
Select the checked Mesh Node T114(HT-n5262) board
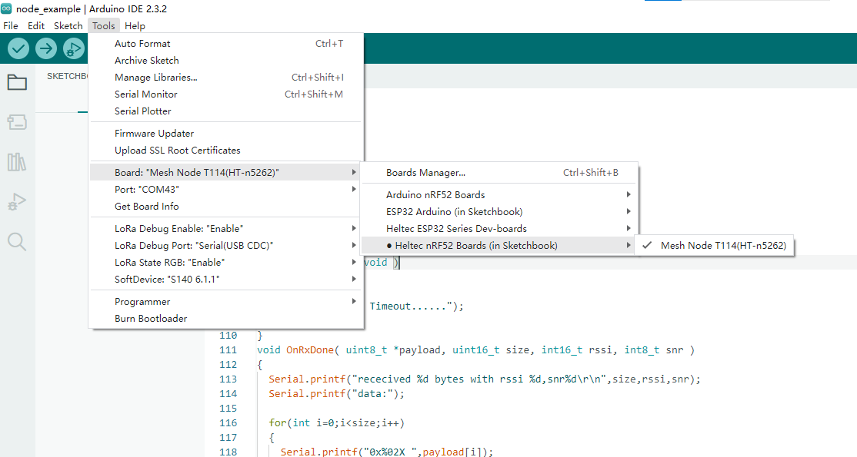(722, 246)
